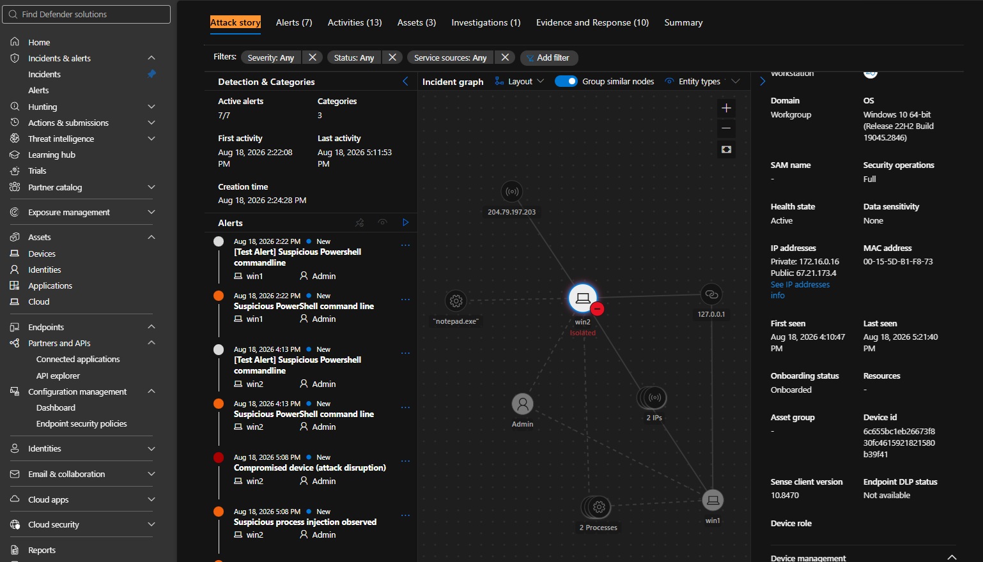Collapse the Detection & Categories panel
This screenshot has height=562, width=983.
pos(405,81)
